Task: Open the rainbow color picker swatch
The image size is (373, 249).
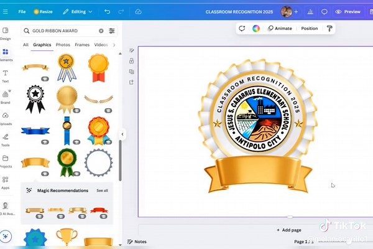Action: [256, 29]
